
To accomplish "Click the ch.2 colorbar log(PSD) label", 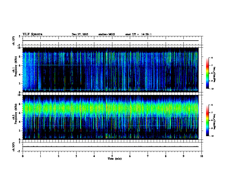I will pyautogui.click(x=215, y=122).
